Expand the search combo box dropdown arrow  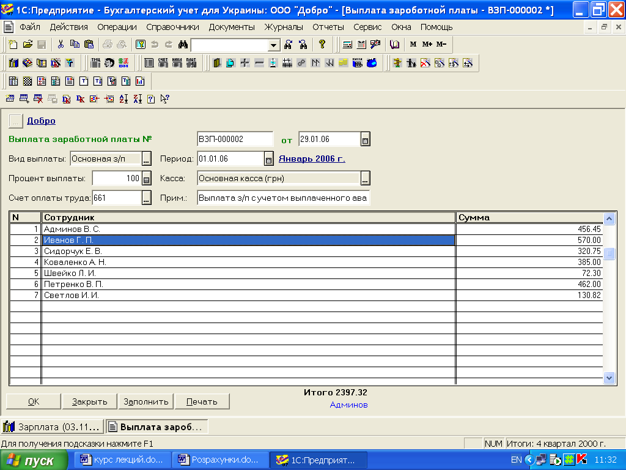[273, 45]
